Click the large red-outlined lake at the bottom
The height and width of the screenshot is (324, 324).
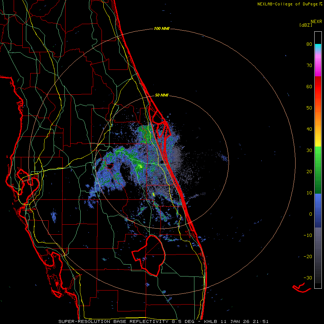tap(149, 256)
